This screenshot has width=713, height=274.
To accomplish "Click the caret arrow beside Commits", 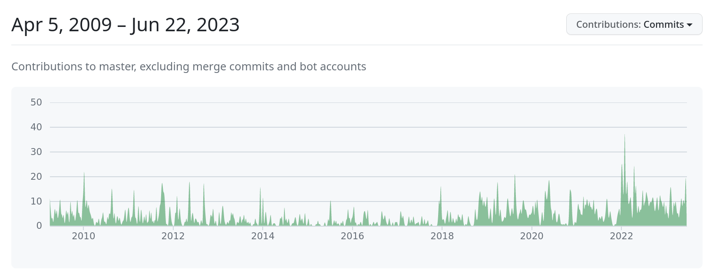I will click(x=690, y=25).
